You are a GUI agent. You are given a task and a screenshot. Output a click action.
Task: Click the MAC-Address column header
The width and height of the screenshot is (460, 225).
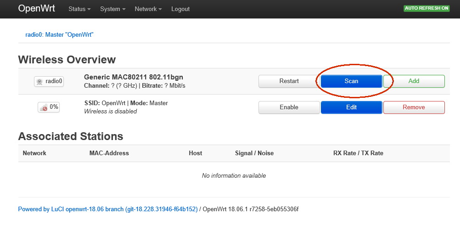pos(109,153)
